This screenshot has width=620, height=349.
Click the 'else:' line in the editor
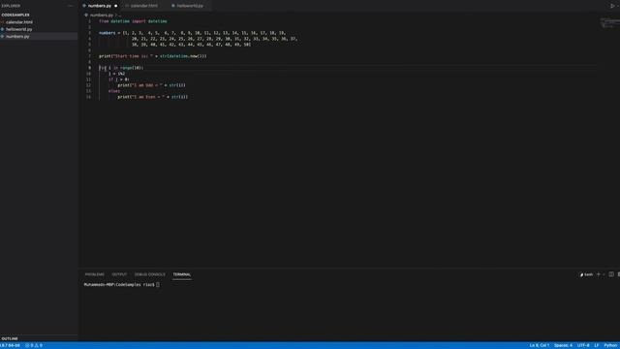click(114, 91)
